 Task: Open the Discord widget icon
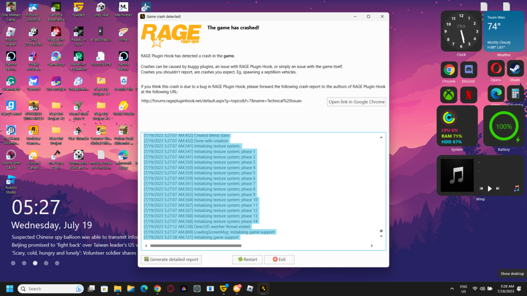coord(468,70)
